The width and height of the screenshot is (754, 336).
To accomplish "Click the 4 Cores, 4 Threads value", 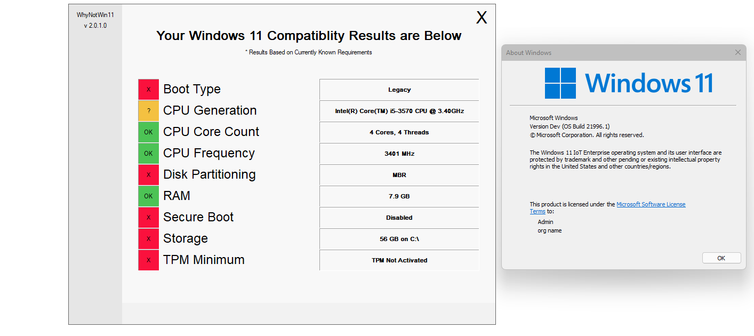I will click(x=399, y=132).
